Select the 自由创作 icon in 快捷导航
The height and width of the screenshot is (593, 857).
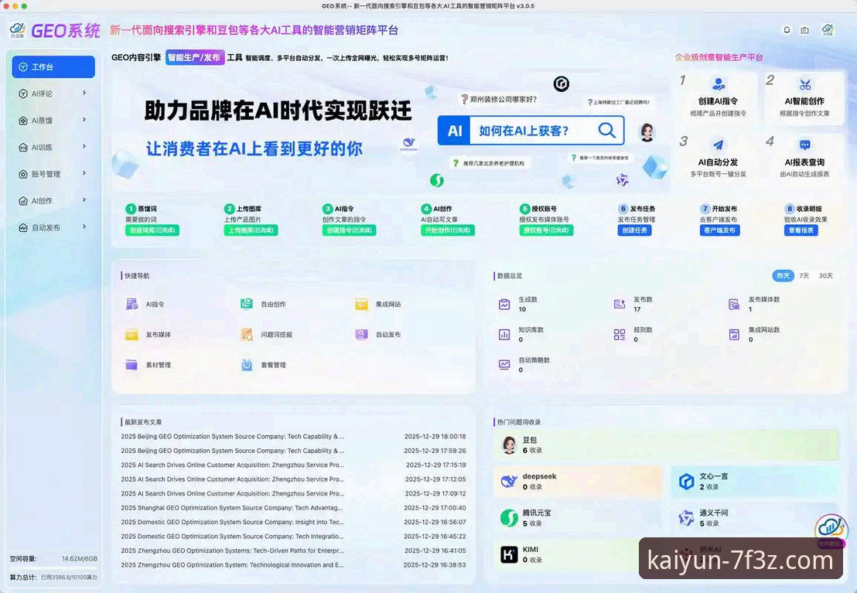[246, 303]
